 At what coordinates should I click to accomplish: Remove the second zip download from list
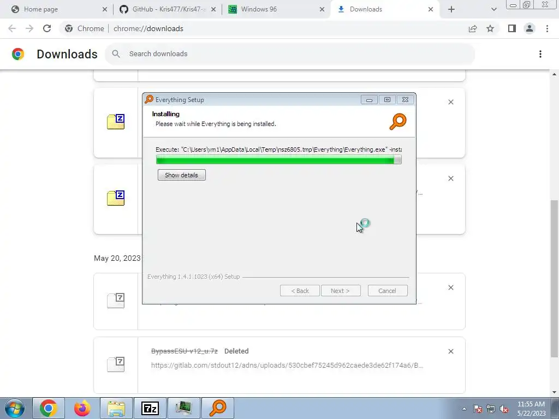[x=450, y=178]
